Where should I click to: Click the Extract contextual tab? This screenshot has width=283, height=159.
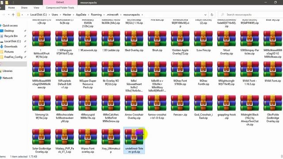(60, 2)
